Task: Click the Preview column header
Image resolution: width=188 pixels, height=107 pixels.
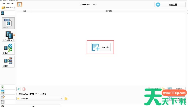Action: pos(24,11)
